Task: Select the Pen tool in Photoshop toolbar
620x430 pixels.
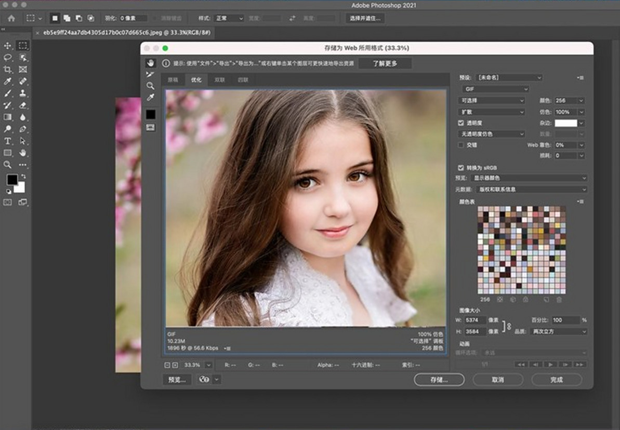Action: [x=23, y=129]
